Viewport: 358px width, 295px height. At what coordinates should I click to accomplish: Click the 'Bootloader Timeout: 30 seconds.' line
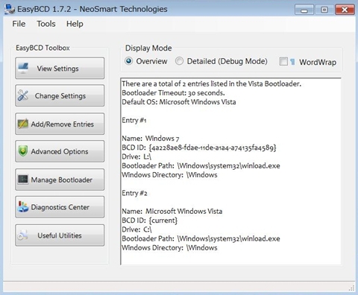173,93
